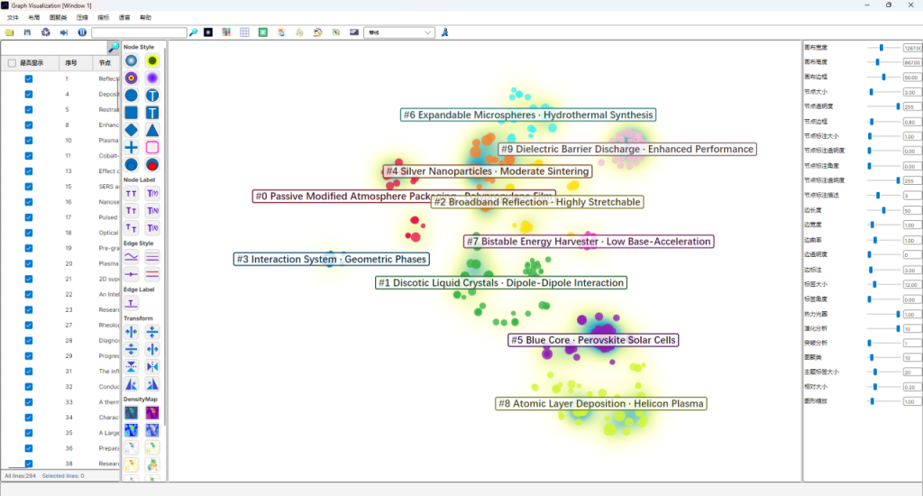Click the save disk toolbar icon

[x=27, y=32]
